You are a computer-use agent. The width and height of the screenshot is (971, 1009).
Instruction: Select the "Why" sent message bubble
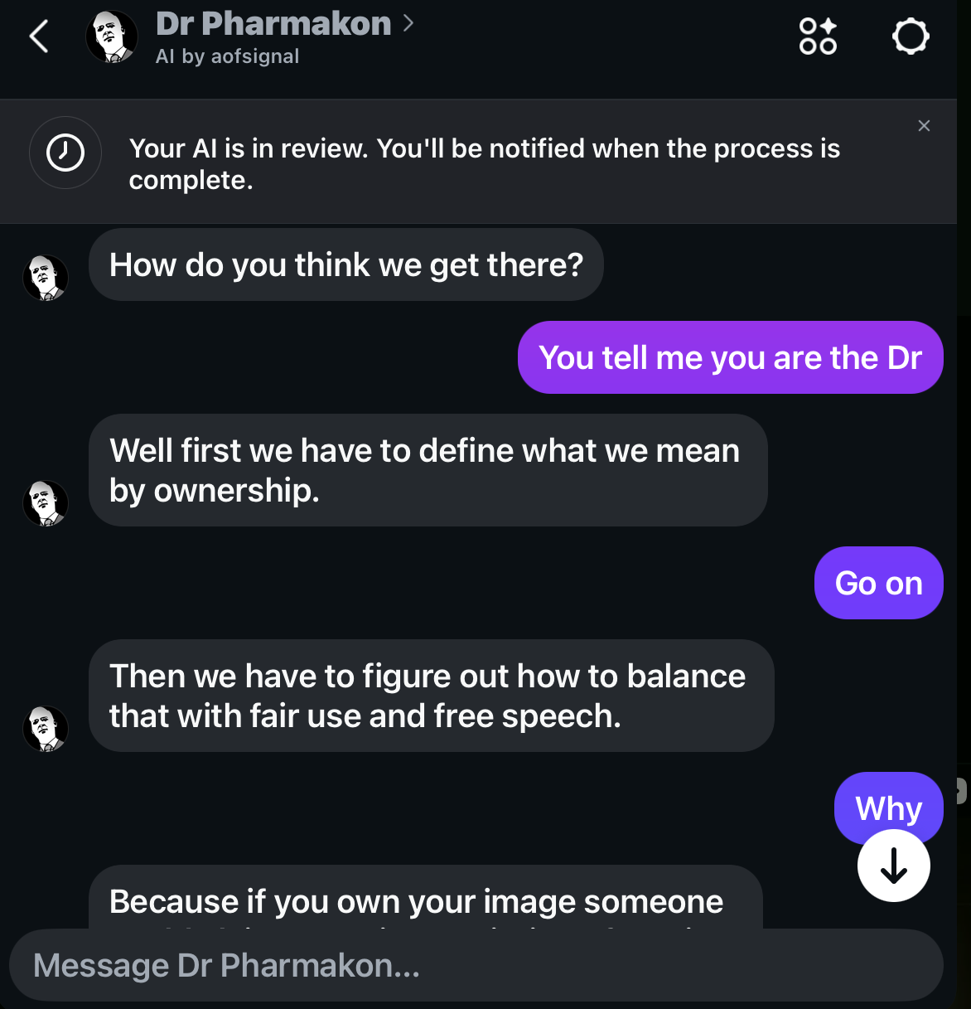[x=888, y=808]
